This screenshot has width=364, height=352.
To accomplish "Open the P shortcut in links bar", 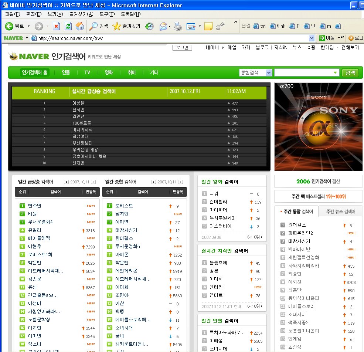I will [295, 26].
